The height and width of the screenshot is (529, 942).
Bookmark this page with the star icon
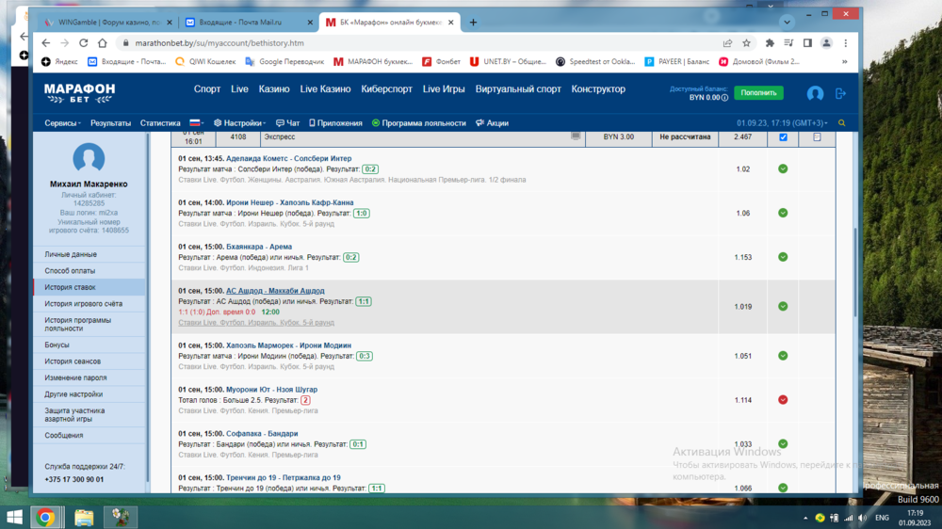point(746,43)
